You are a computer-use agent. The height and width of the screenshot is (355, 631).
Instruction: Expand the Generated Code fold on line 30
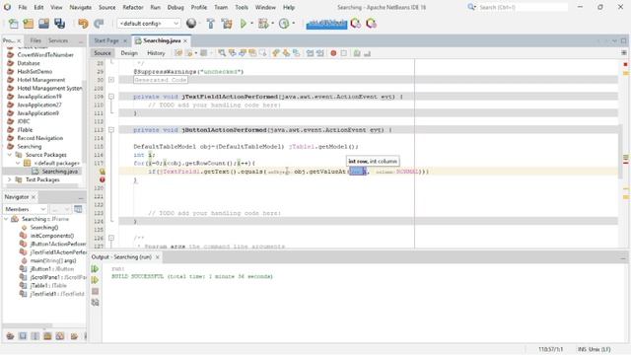(x=111, y=80)
